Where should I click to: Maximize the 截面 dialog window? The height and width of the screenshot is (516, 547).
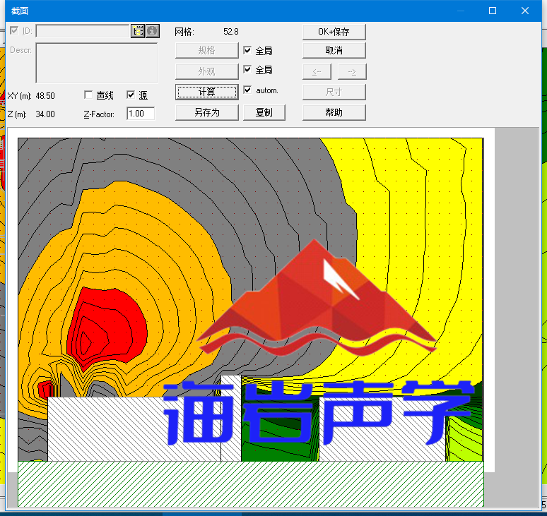pos(493,11)
